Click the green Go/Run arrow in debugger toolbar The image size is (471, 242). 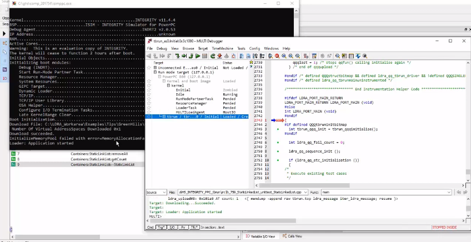coord(198,56)
